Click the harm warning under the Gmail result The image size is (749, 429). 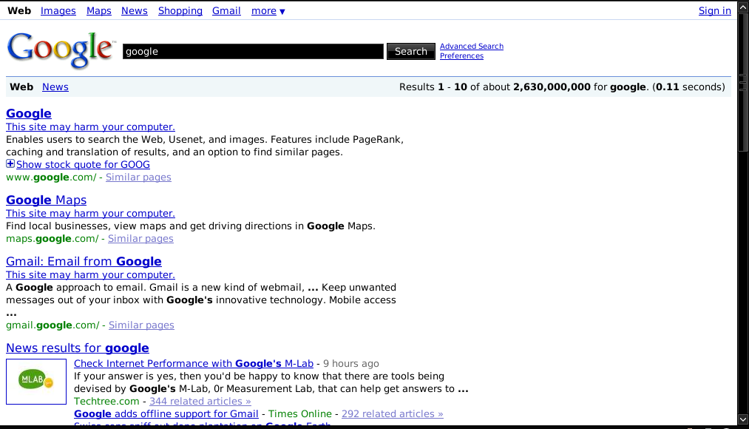pyautogui.click(x=90, y=275)
